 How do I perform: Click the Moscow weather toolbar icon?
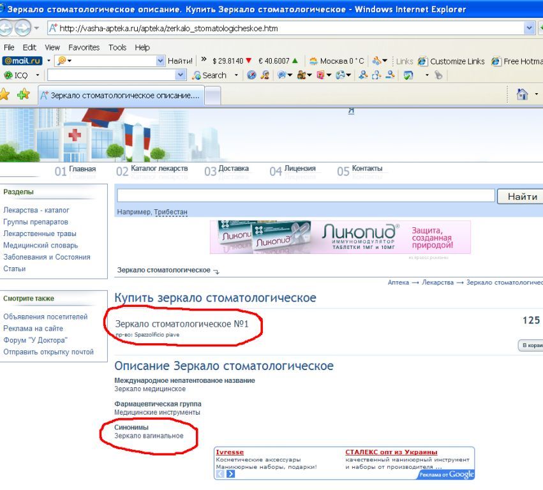click(313, 61)
